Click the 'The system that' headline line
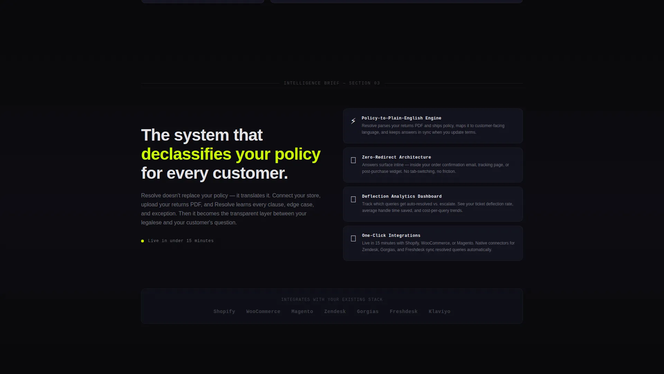The width and height of the screenshot is (664, 374). [202, 135]
